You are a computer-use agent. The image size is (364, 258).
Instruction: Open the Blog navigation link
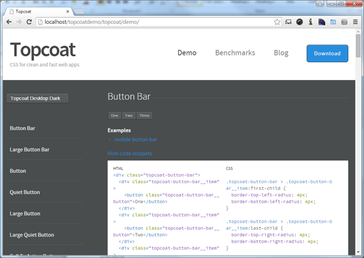(x=281, y=53)
